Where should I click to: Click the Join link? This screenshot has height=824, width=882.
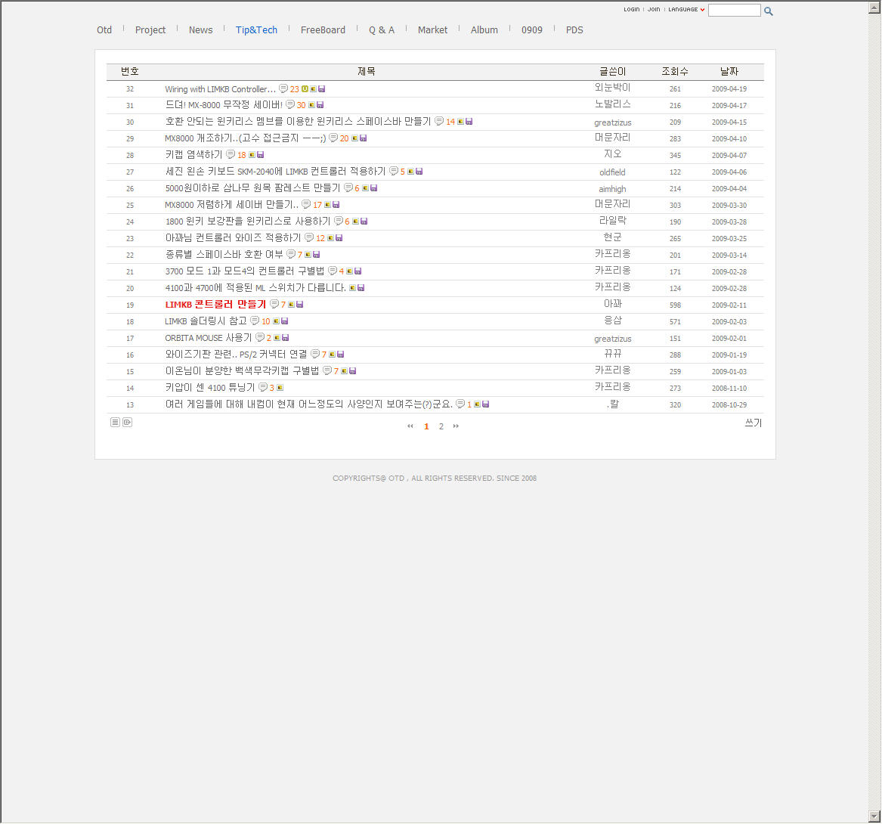654,10
